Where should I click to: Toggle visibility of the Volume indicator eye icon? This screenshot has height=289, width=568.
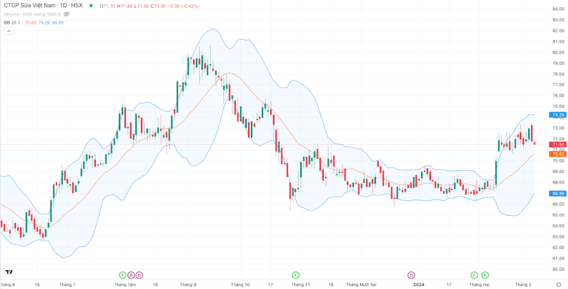click(x=66, y=14)
